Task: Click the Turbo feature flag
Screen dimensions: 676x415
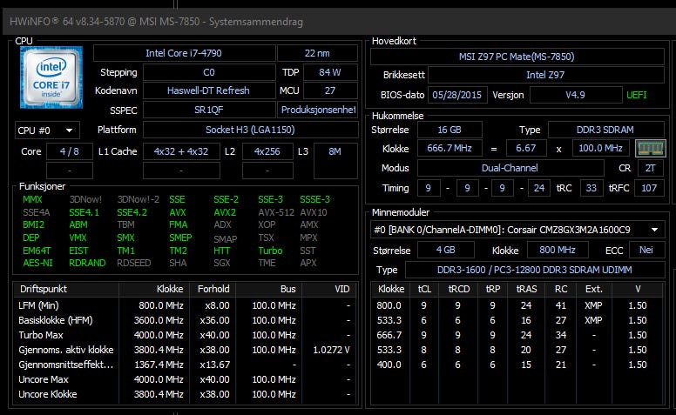Action: [270, 251]
